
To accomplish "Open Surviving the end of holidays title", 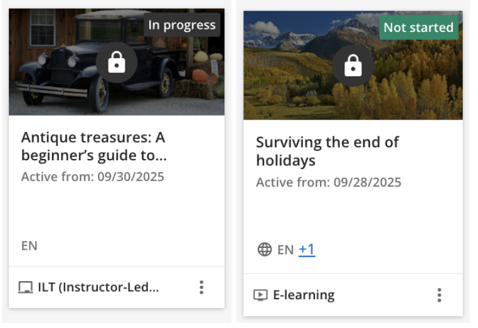I will (x=327, y=151).
